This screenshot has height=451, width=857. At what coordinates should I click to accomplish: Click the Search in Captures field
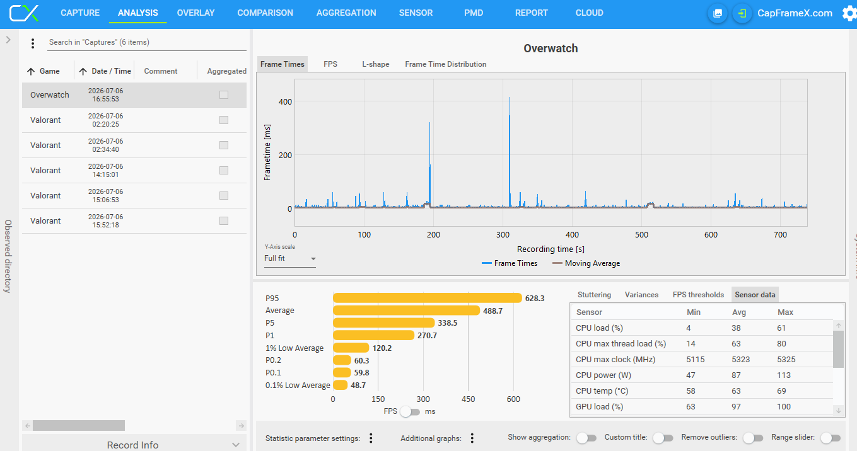147,43
